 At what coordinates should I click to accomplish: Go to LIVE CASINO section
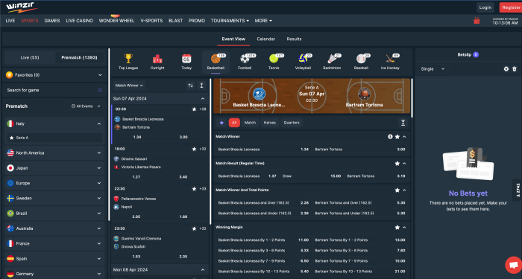coord(79,21)
